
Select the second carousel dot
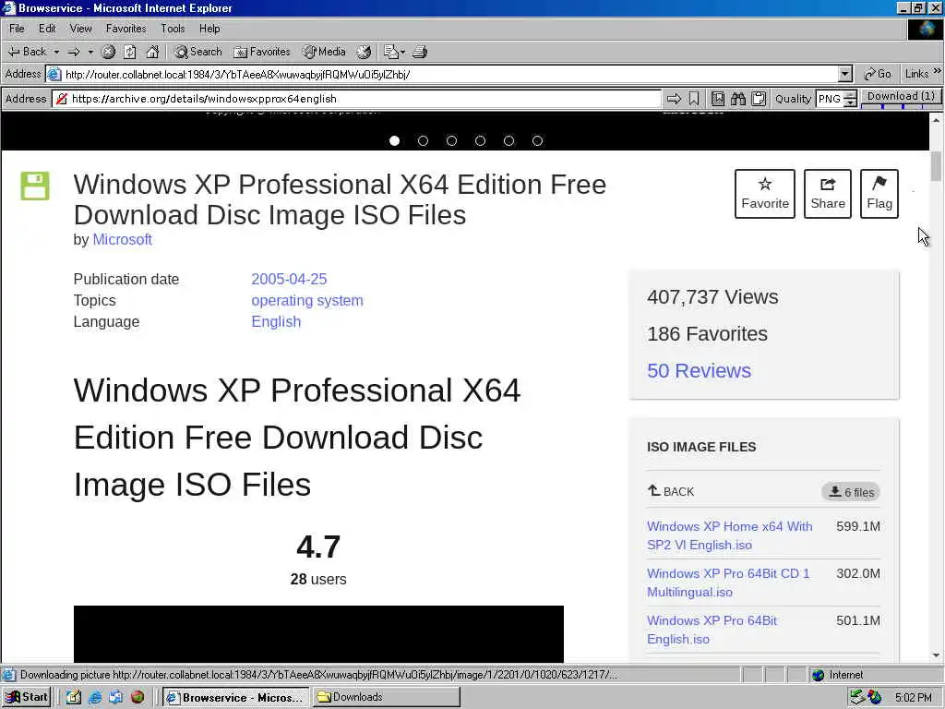(x=423, y=140)
